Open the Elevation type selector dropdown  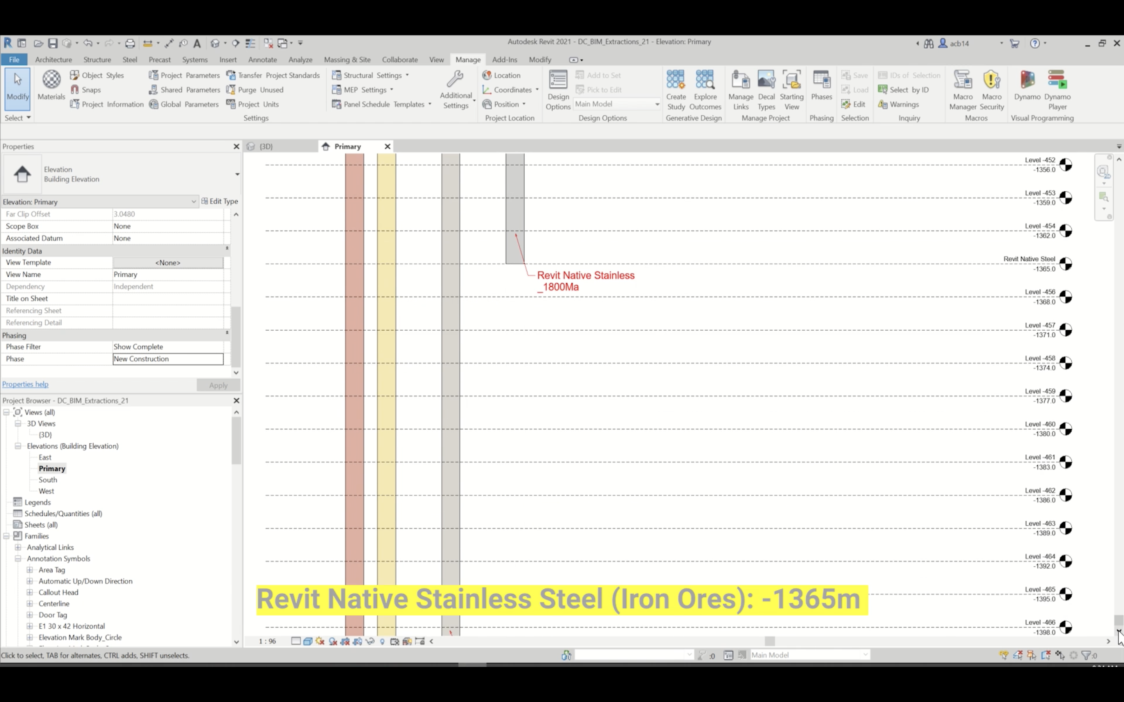click(x=237, y=174)
